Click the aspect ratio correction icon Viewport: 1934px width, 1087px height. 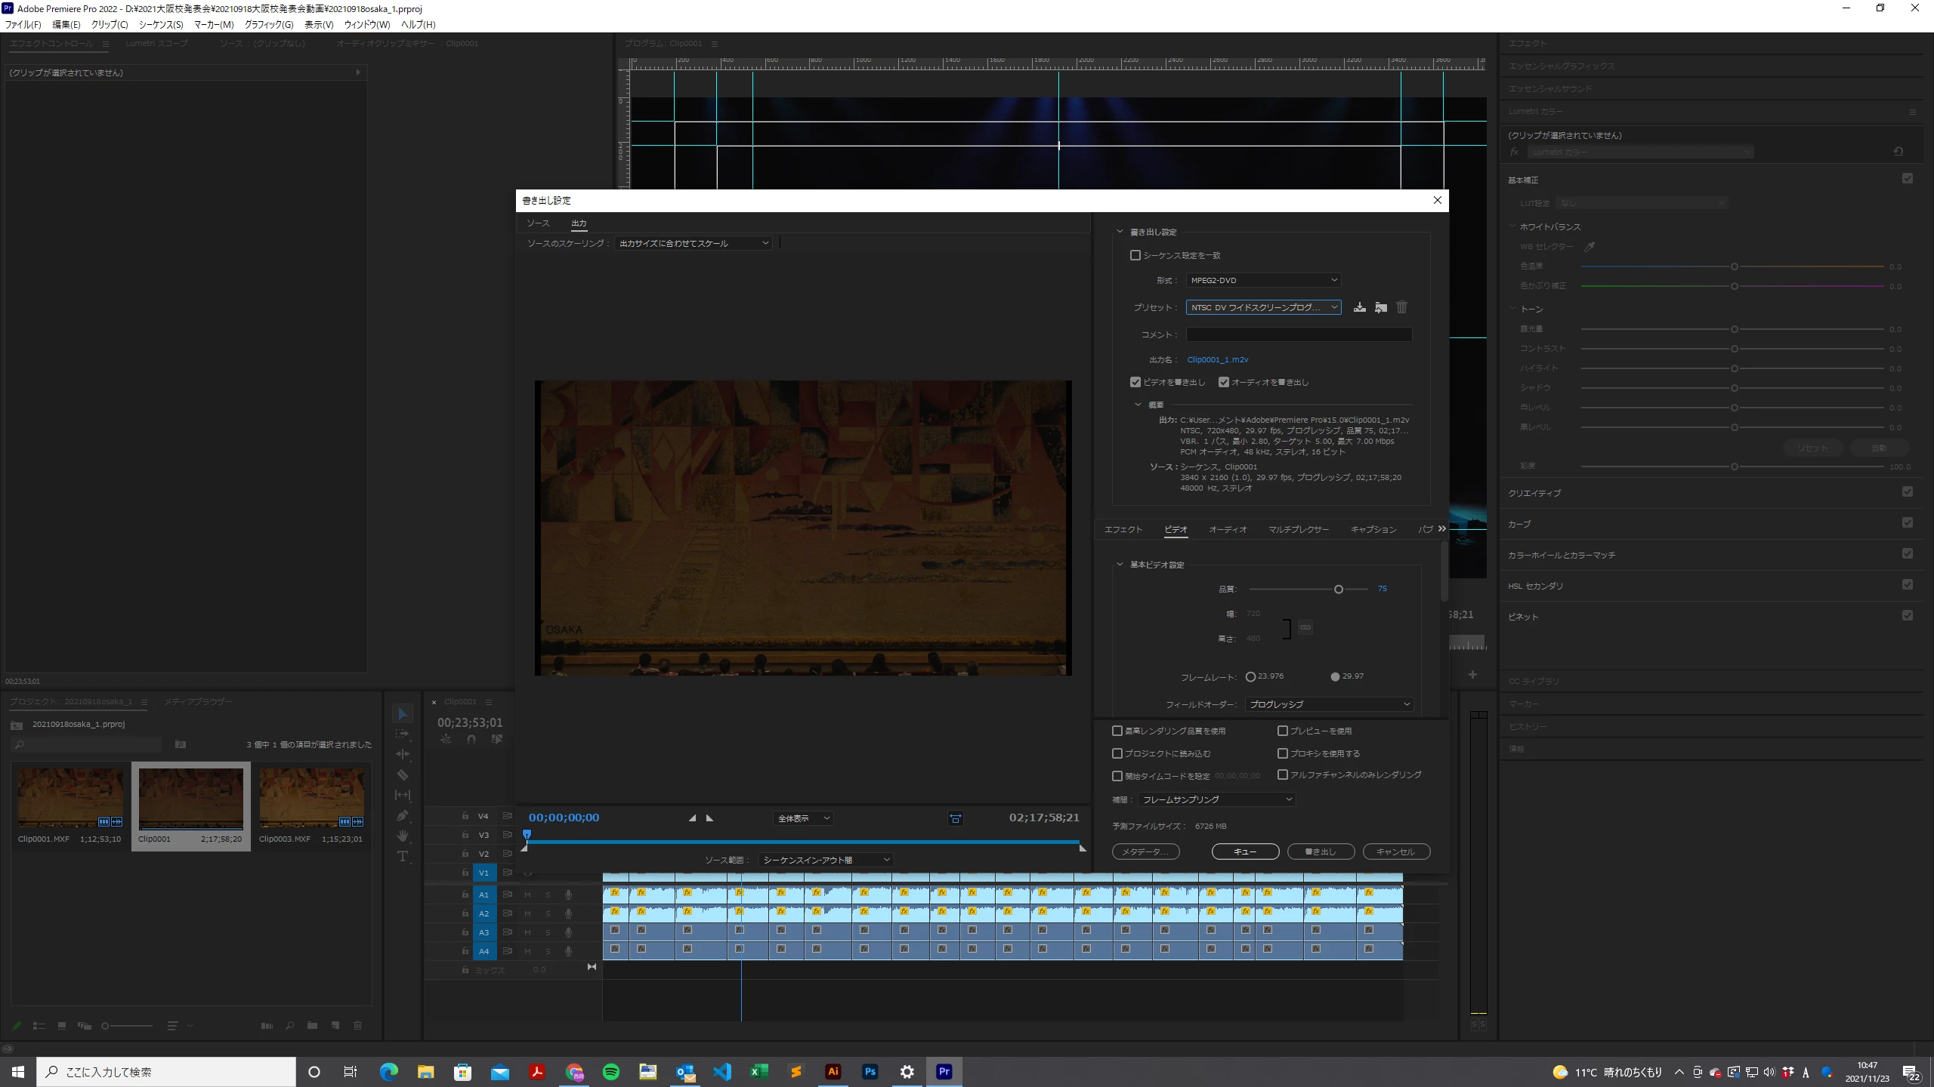click(x=955, y=818)
